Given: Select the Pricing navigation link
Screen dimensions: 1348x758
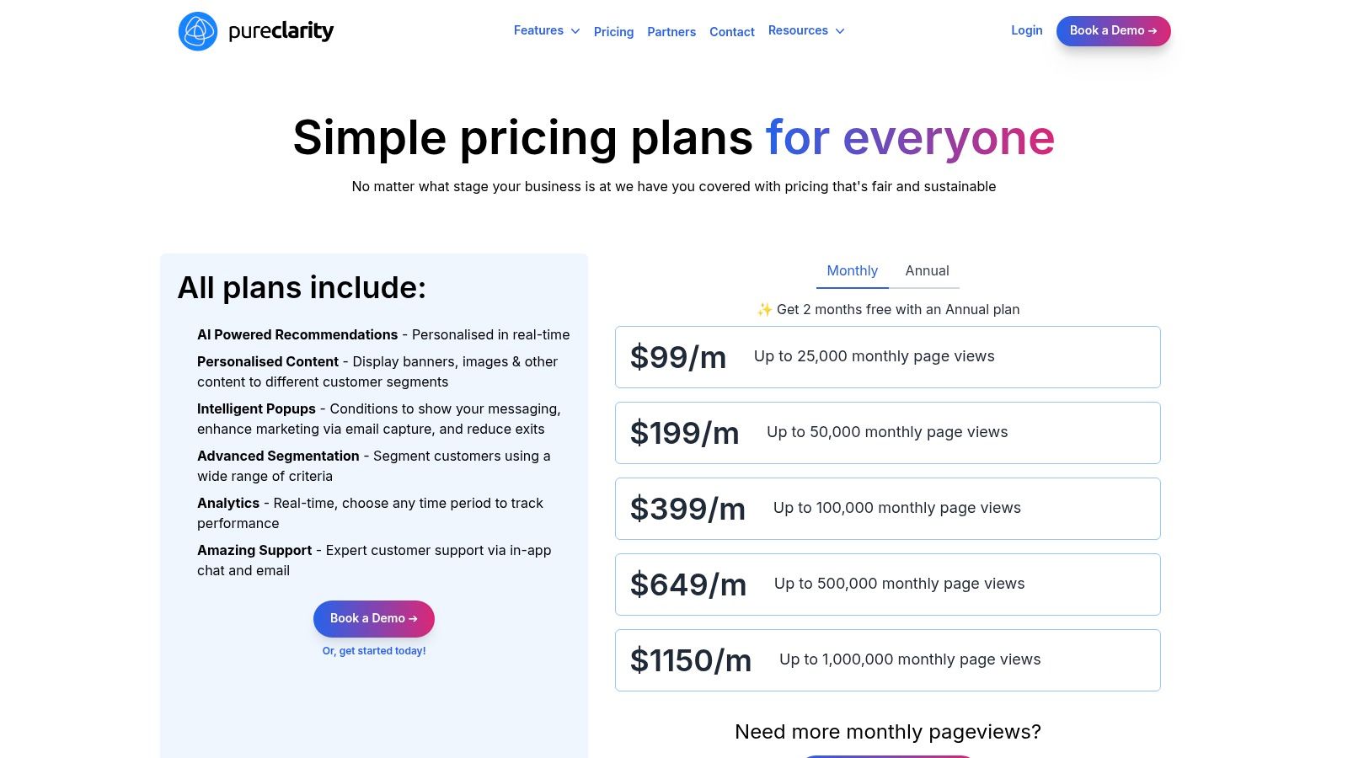Looking at the screenshot, I should [613, 31].
